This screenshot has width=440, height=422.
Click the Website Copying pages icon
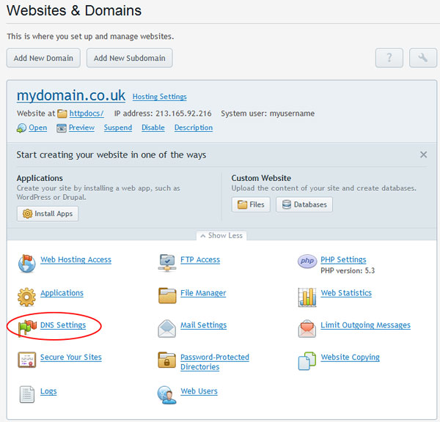pyautogui.click(x=307, y=361)
